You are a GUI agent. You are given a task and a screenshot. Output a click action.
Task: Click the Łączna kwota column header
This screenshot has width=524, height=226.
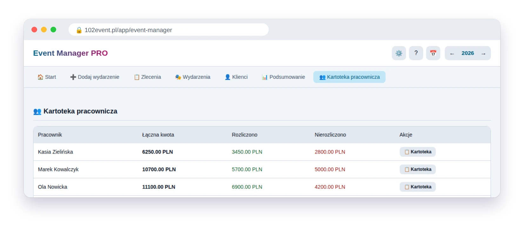(158, 135)
